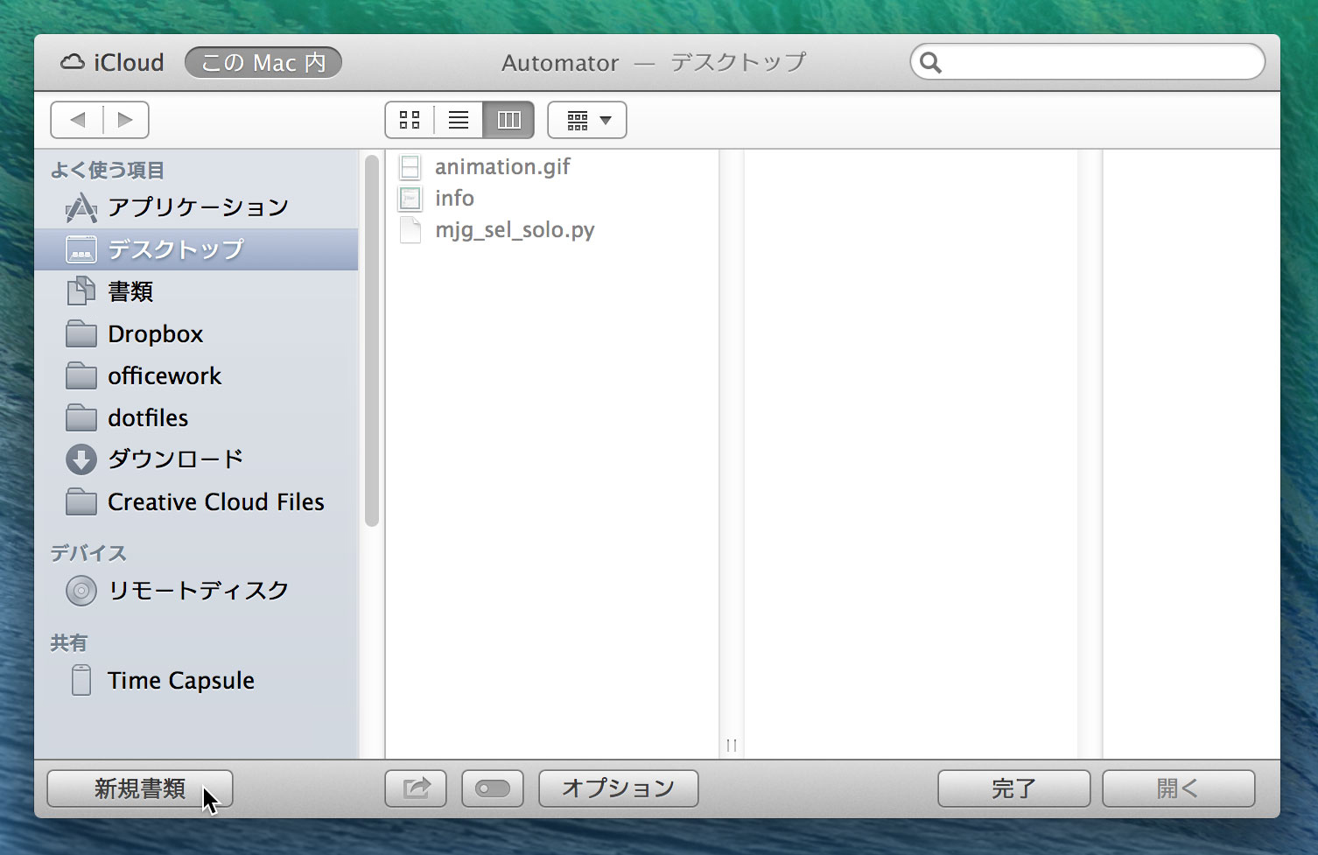Click the share button icon

click(416, 788)
